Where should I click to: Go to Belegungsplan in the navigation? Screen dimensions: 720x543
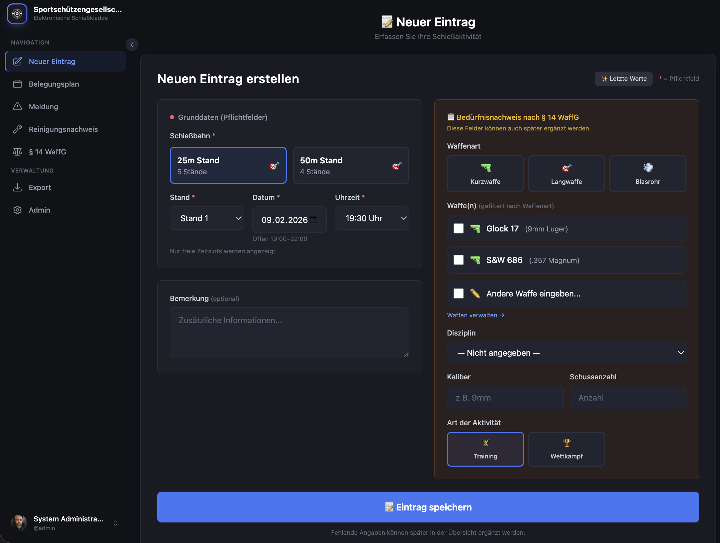tap(54, 84)
